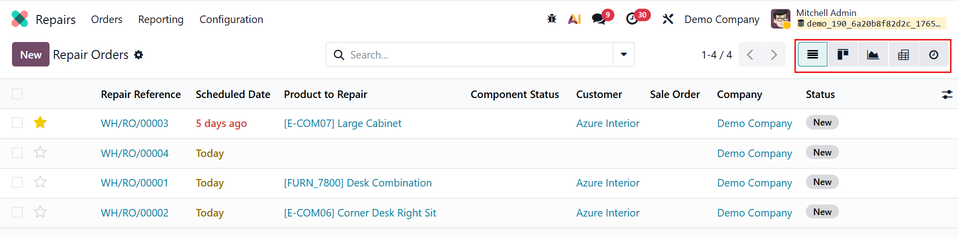958x237 pixels.
Task: Click the debug bug icon
Action: point(552,19)
